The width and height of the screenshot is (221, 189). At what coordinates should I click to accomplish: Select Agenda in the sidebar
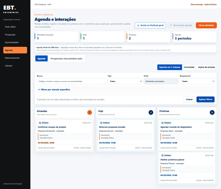point(15,50)
